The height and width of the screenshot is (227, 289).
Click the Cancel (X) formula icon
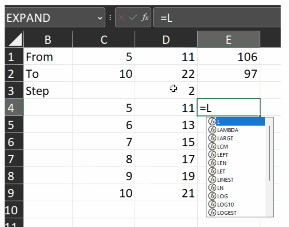(x=121, y=18)
